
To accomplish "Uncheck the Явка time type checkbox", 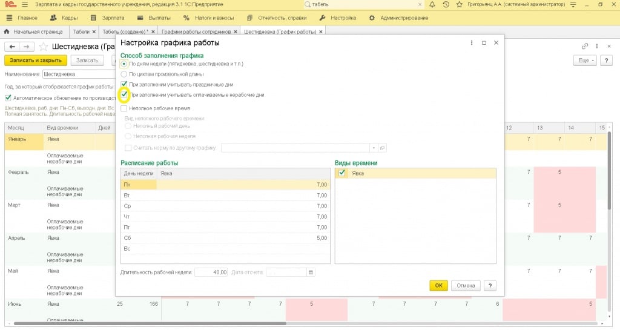I will (343, 173).
